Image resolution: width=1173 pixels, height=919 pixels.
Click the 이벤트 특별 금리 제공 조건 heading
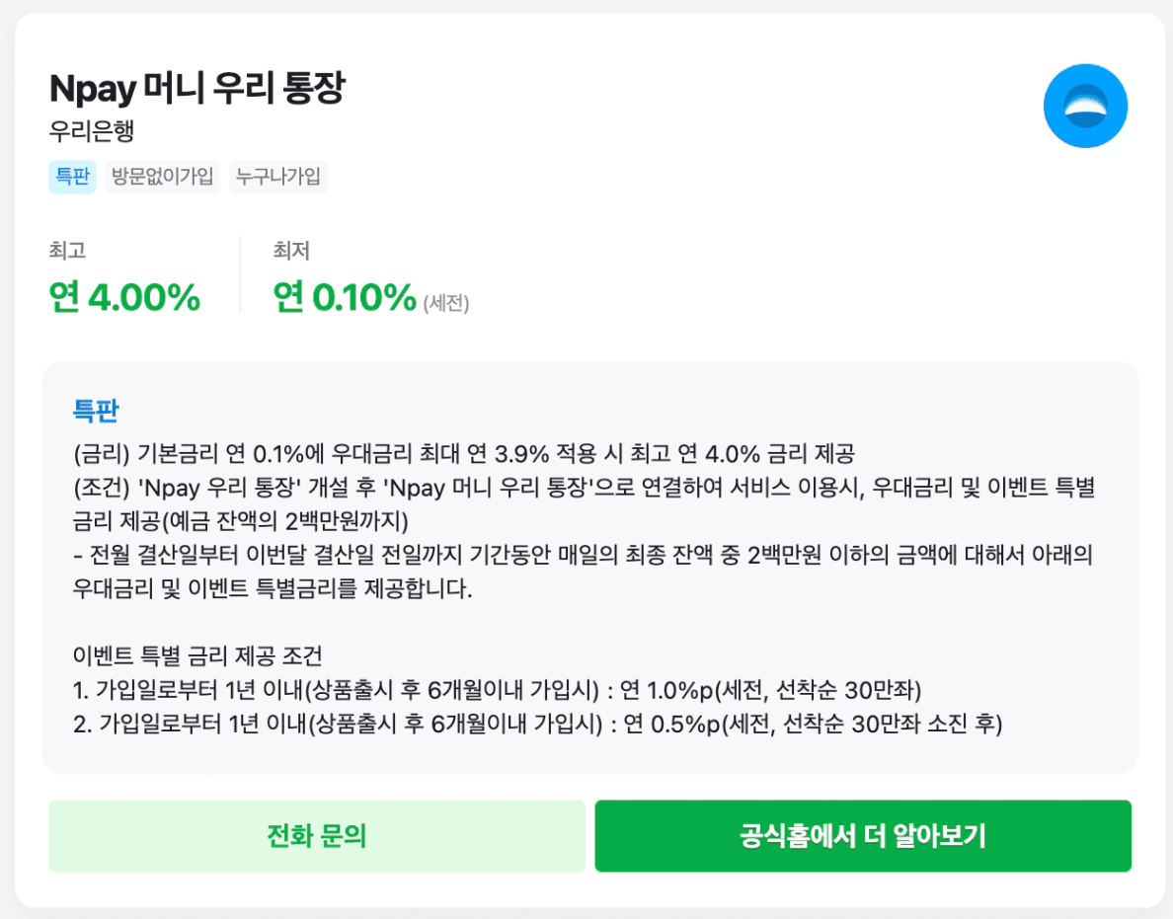pos(197,656)
